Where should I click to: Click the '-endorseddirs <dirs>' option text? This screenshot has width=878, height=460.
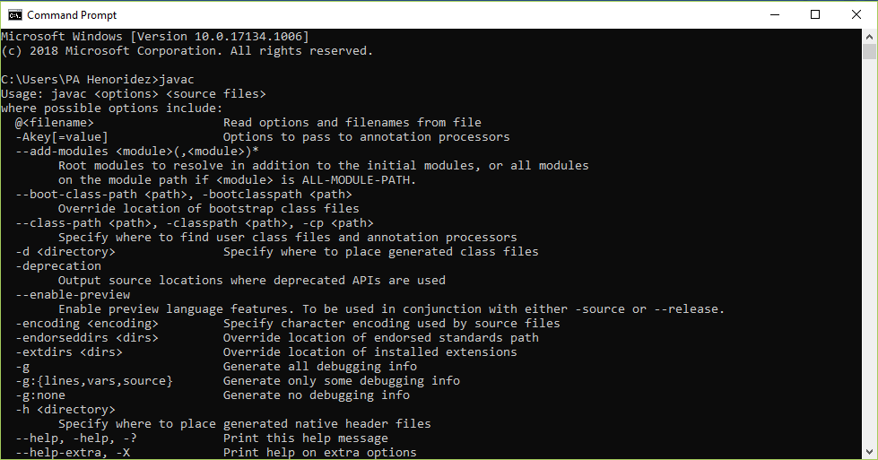[x=87, y=337]
